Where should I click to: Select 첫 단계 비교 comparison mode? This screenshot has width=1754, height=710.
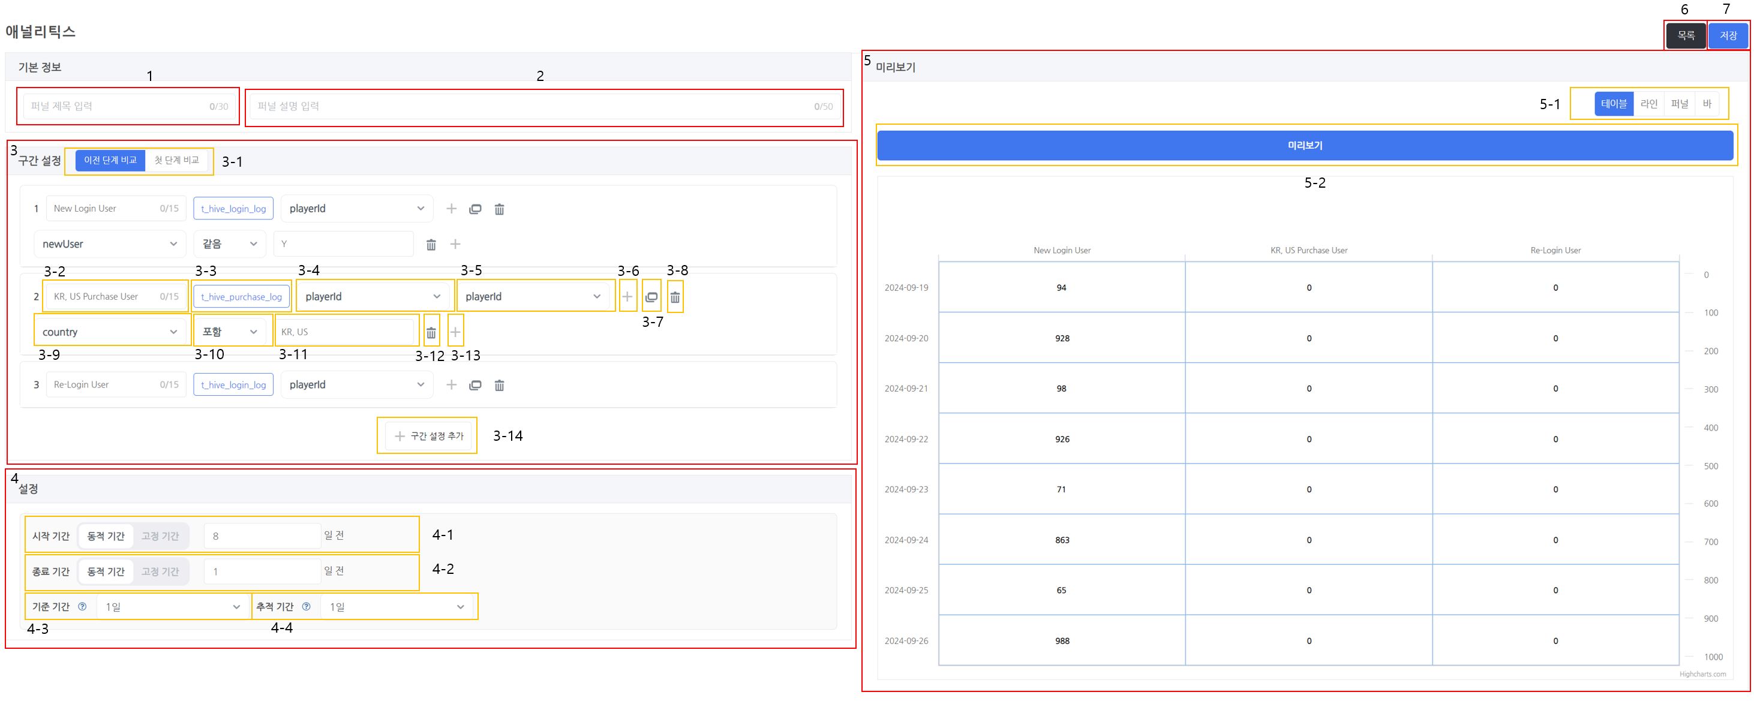[x=176, y=160]
